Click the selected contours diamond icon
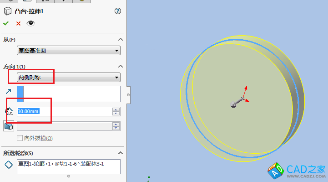 [x=9, y=165]
